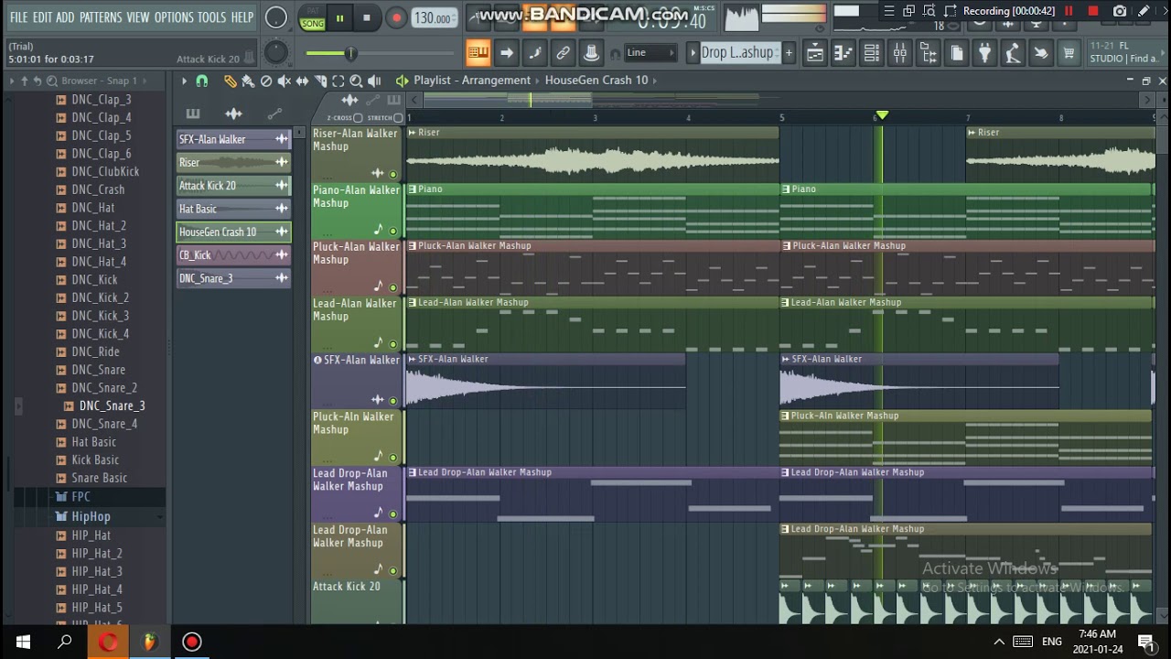Click the plug icon for plugin database
Screen dimensions: 1171x659
click(985, 53)
